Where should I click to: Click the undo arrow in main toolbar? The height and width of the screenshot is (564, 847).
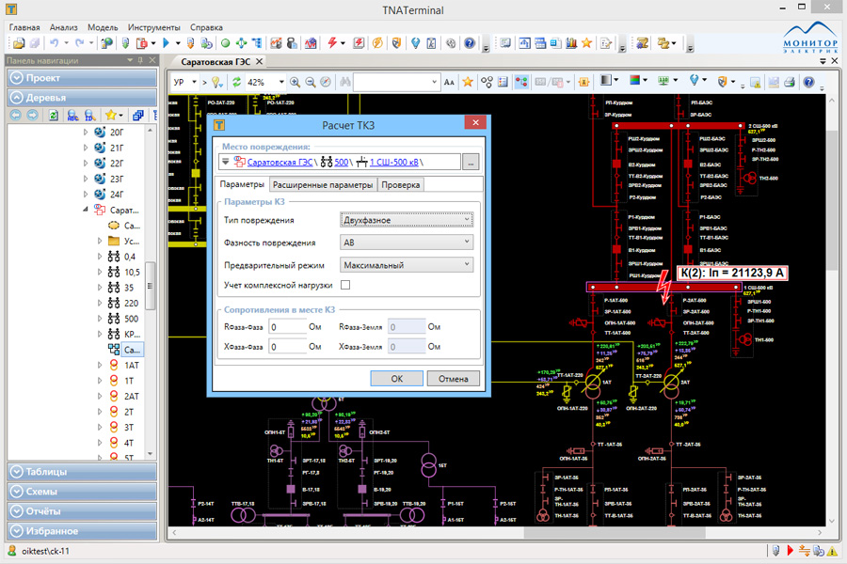tap(54, 43)
